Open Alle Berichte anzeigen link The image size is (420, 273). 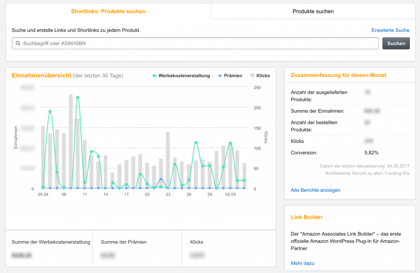click(x=315, y=190)
